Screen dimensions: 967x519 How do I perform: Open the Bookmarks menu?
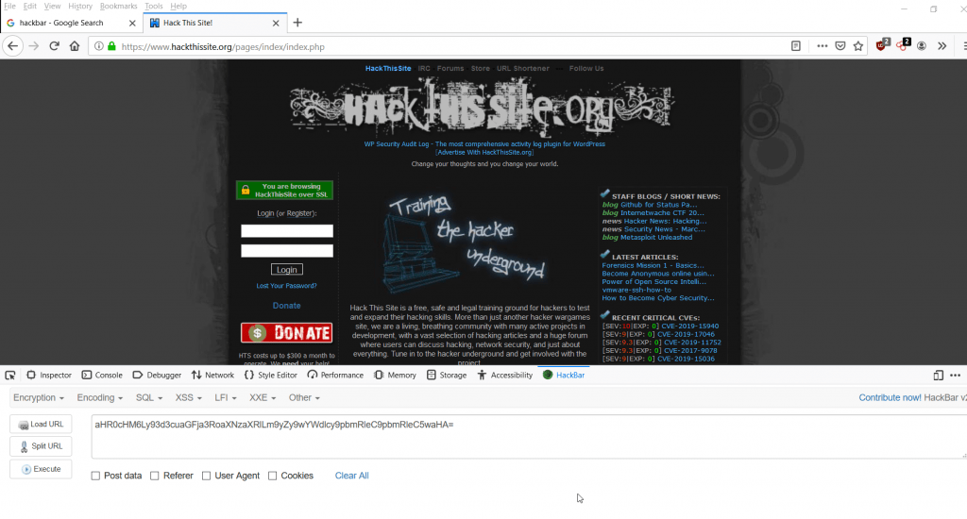(118, 7)
